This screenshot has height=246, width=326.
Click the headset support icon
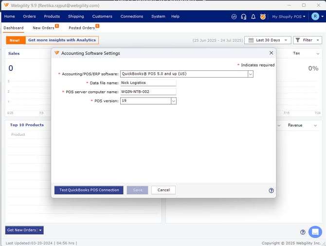coord(244,16)
